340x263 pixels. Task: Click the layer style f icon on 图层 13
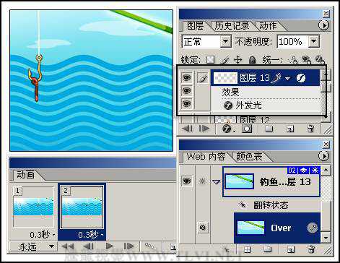[300, 78]
